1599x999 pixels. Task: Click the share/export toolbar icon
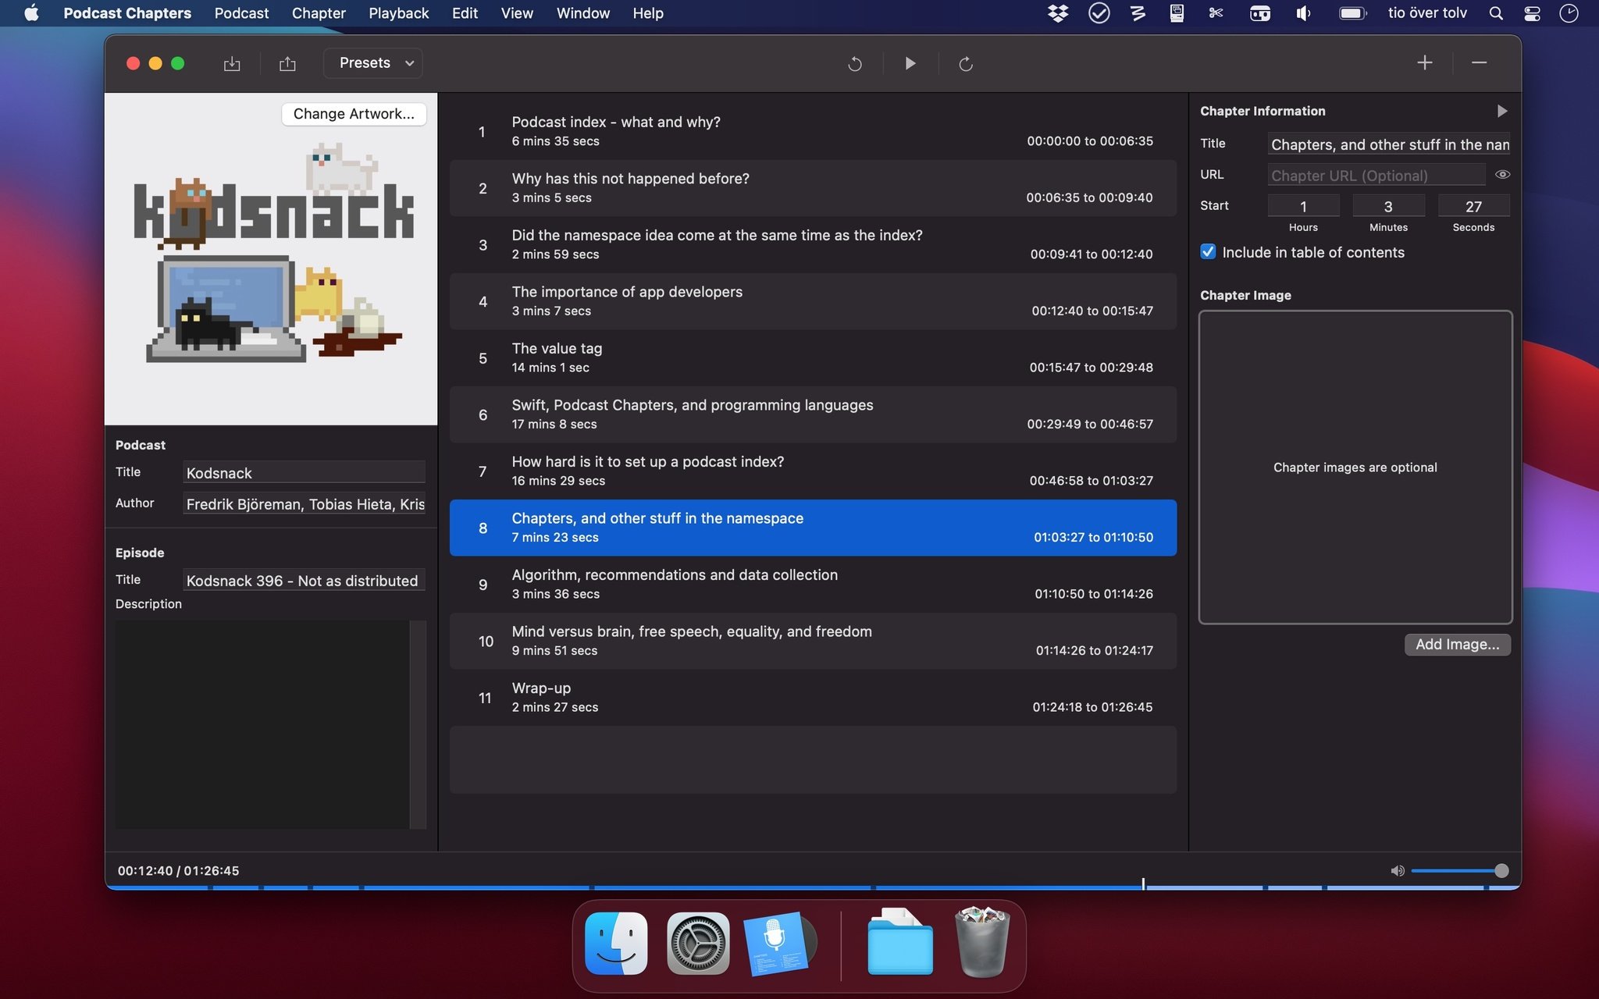(287, 64)
